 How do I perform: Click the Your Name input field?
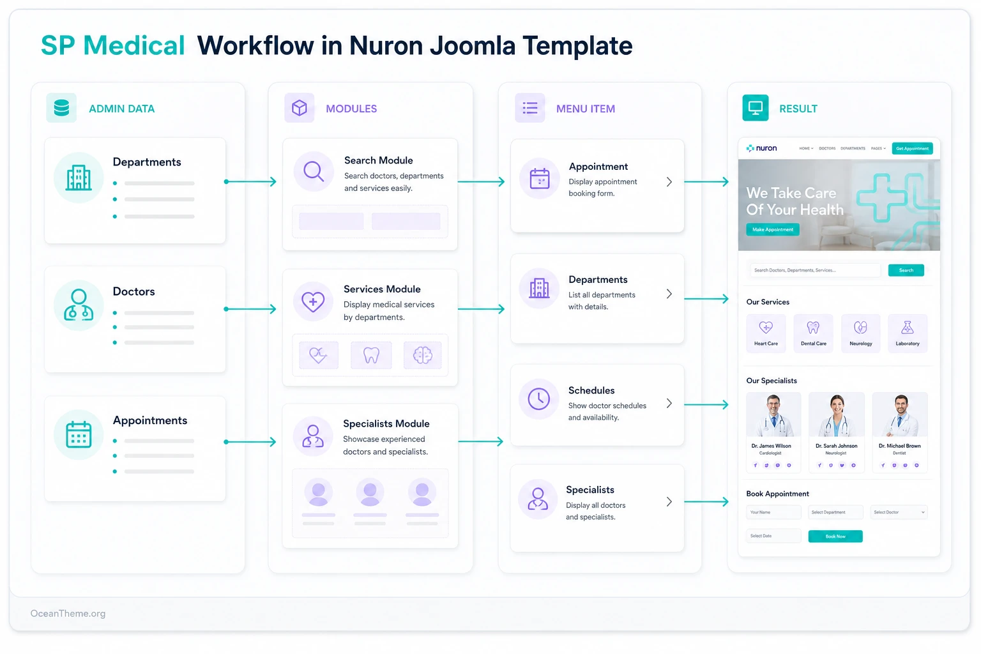tap(773, 512)
